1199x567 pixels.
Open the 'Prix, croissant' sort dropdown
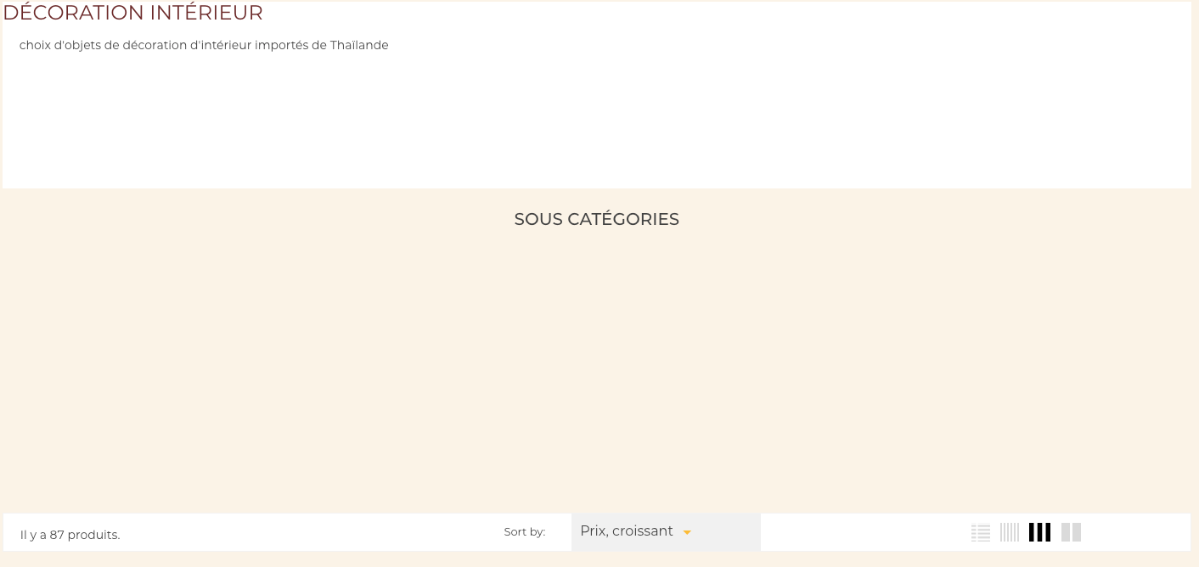pos(666,532)
